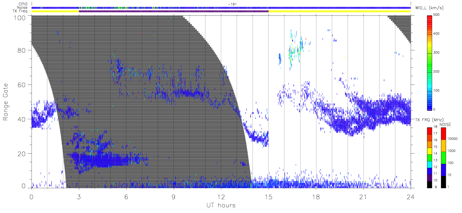Click the 60 range gate tick label
462x213 pixels.
[x=21, y=85]
